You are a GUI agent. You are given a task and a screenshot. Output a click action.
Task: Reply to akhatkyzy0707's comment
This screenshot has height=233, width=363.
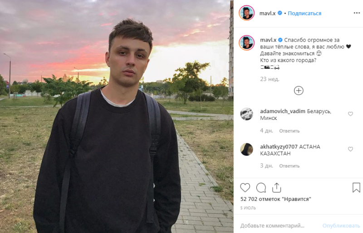(x=289, y=166)
